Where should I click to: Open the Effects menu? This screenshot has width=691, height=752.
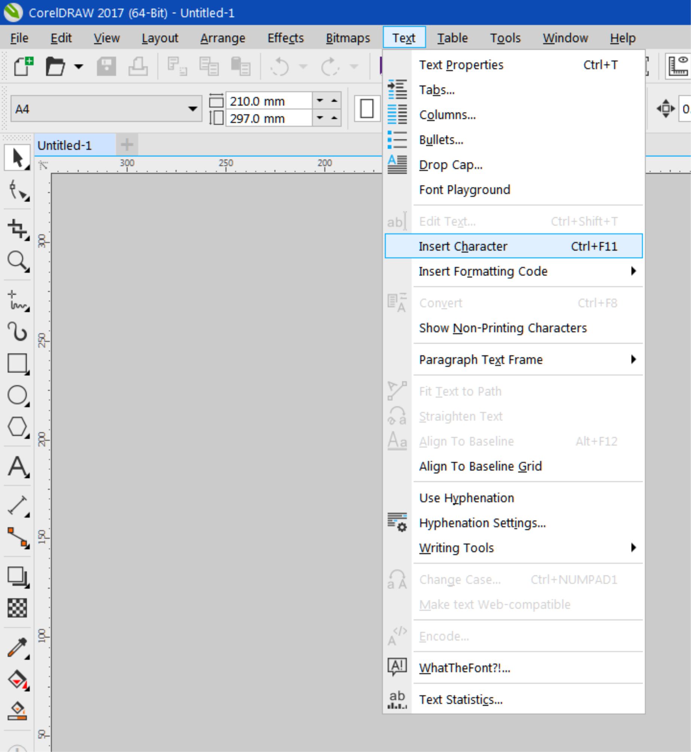click(x=285, y=38)
